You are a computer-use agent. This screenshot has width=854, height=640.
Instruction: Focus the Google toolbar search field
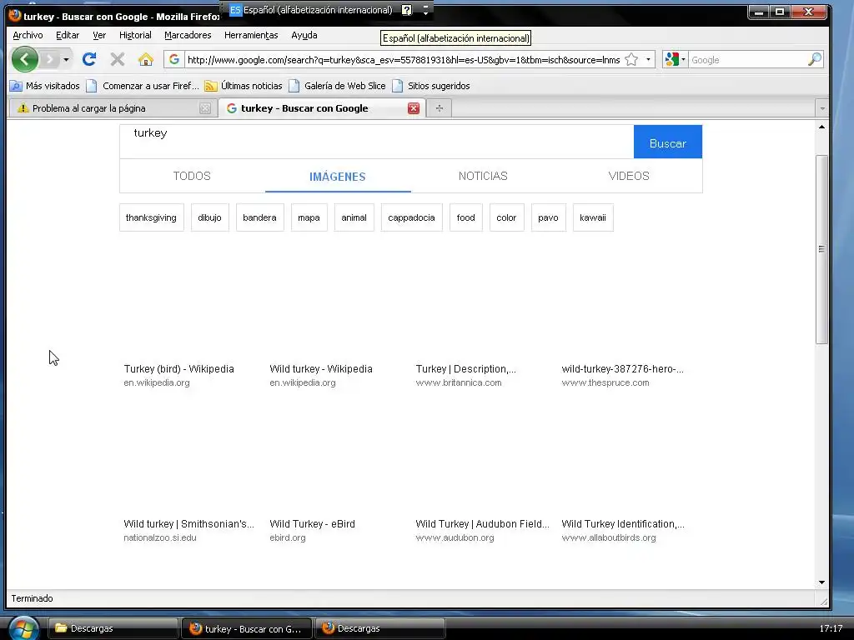748,60
